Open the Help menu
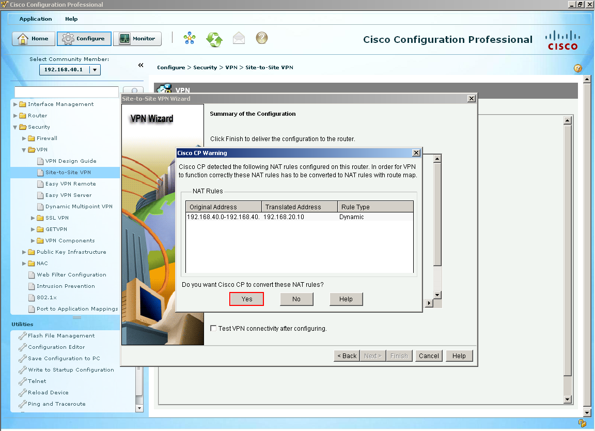Screen dimensions: 595x431 pyautogui.click(x=71, y=19)
